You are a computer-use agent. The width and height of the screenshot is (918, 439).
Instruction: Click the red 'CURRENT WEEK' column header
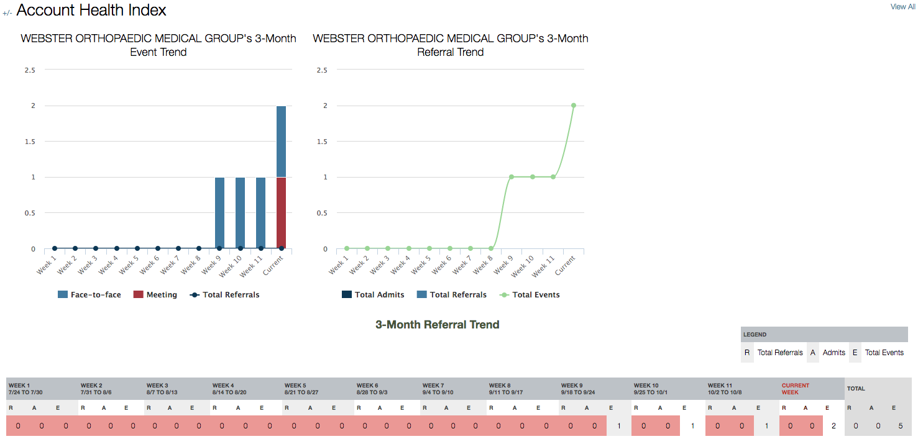pos(812,389)
